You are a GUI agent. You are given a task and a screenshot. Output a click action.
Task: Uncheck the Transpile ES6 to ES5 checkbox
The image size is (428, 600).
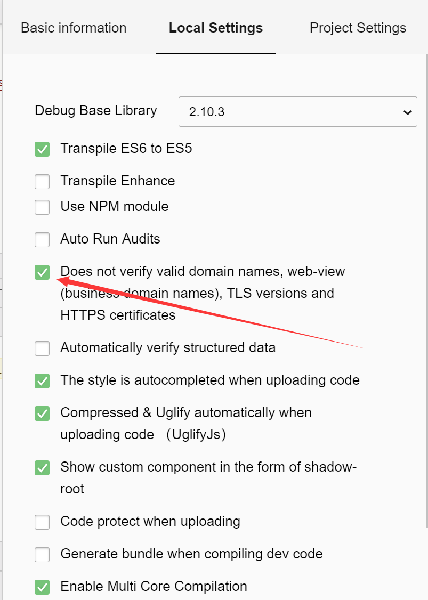42,149
